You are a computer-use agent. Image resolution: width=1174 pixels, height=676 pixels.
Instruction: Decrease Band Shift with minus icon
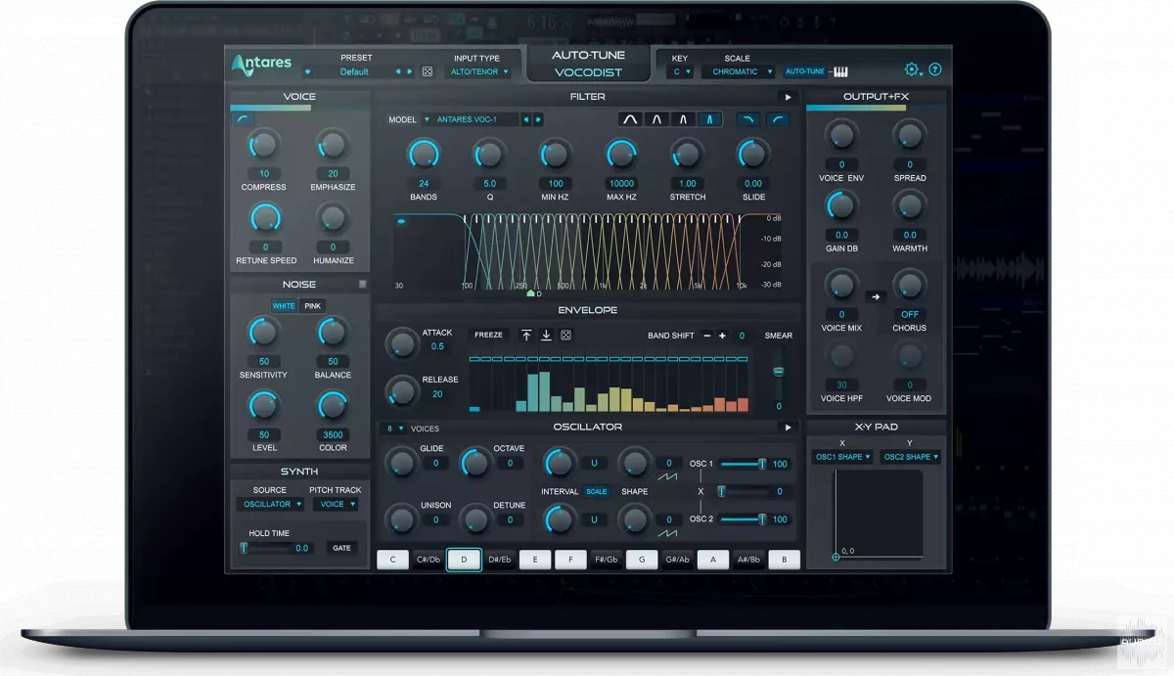pos(707,336)
